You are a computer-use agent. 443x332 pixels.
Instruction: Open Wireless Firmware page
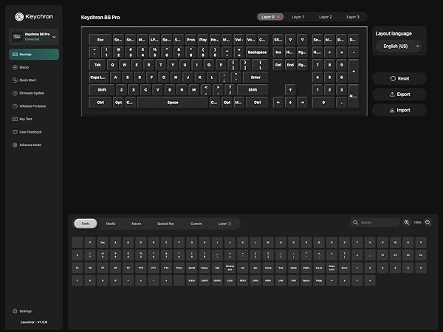click(x=32, y=106)
